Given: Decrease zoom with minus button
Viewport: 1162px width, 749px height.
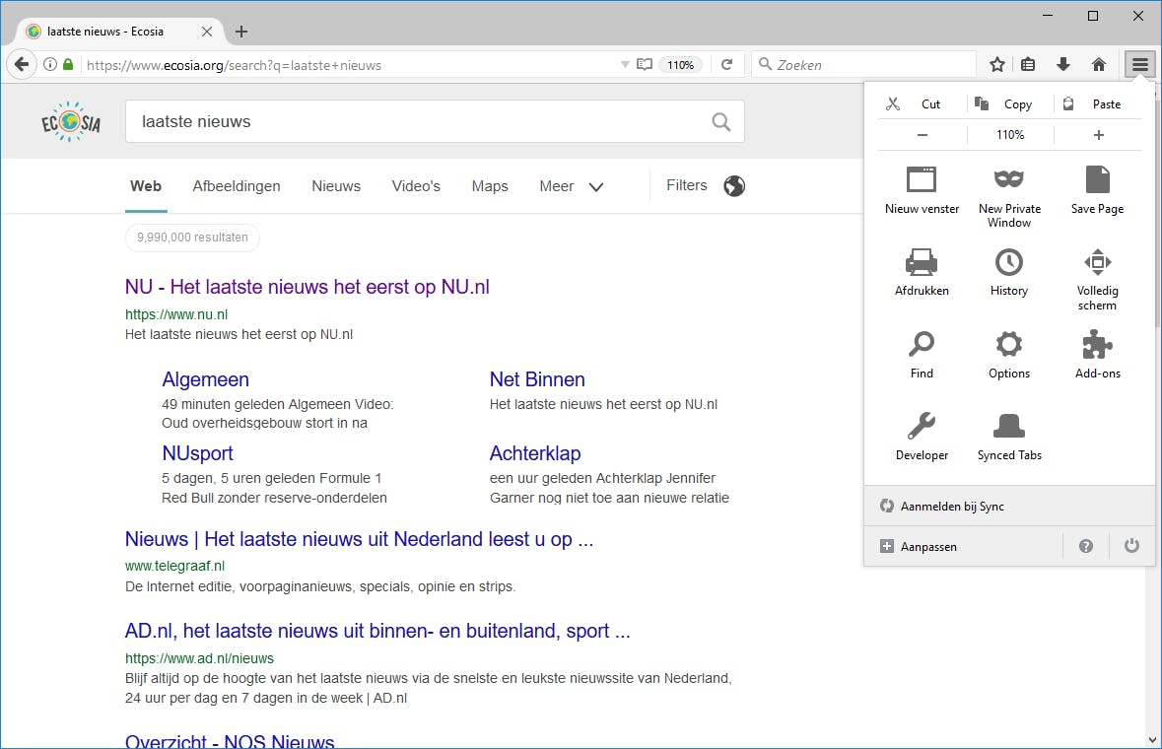Looking at the screenshot, I should pyautogui.click(x=922, y=135).
